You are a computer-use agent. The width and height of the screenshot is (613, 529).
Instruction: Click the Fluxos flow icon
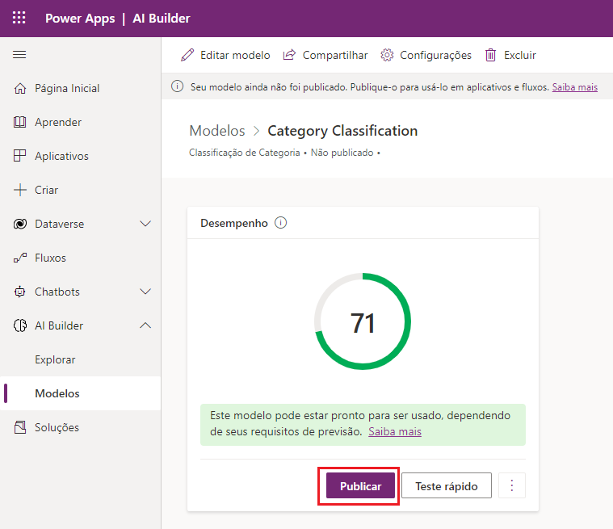(x=20, y=258)
